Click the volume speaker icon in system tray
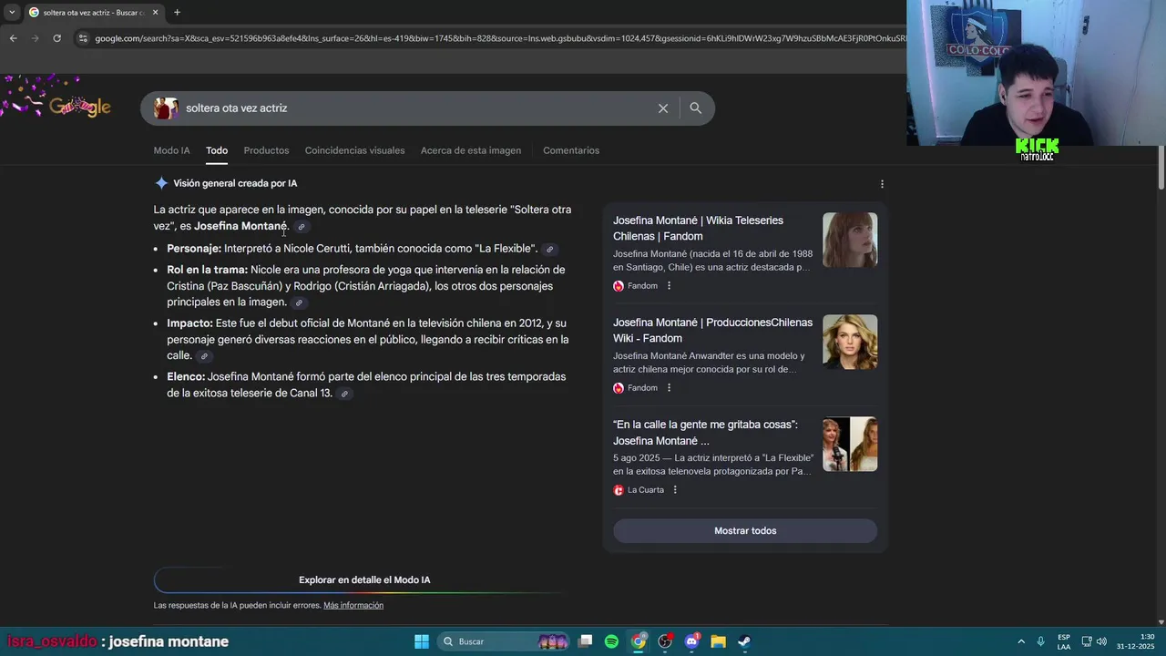Viewport: 1166px width, 656px height. [x=1101, y=641]
